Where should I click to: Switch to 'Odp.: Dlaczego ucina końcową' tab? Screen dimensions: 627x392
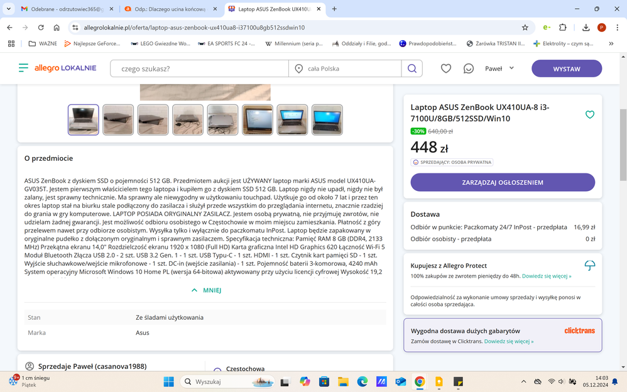pyautogui.click(x=170, y=9)
